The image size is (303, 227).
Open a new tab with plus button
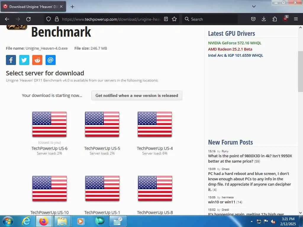[72, 7]
